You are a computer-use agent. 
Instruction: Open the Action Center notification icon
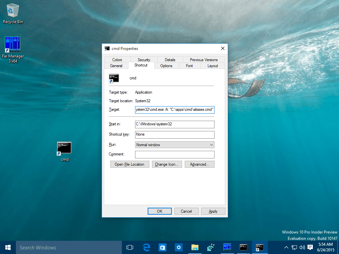pyautogui.click(x=310, y=247)
